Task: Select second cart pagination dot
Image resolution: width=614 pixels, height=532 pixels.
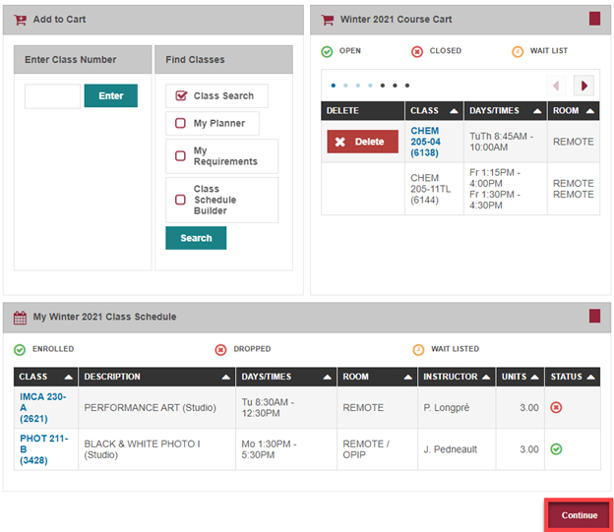Action: (x=345, y=86)
